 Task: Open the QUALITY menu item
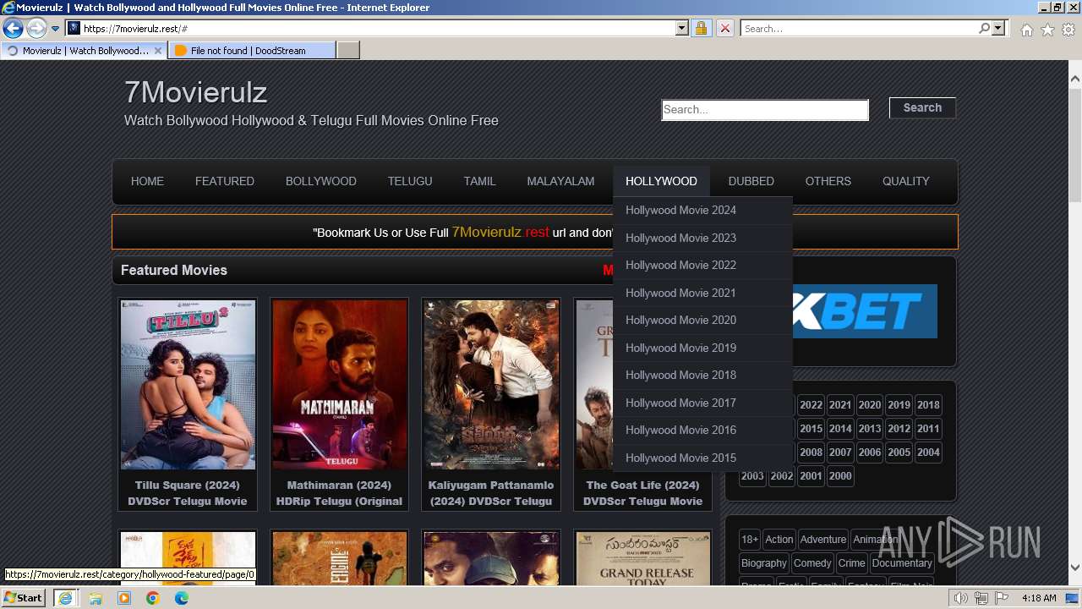[906, 181]
